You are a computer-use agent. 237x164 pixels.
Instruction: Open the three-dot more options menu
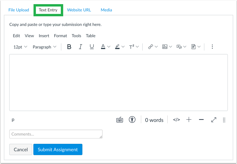pyautogui.click(x=212, y=47)
